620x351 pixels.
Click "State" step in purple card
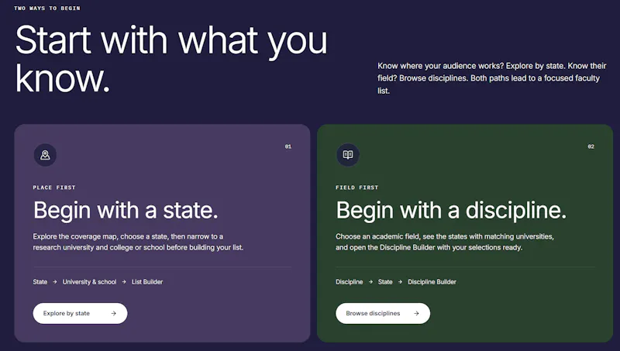point(40,282)
